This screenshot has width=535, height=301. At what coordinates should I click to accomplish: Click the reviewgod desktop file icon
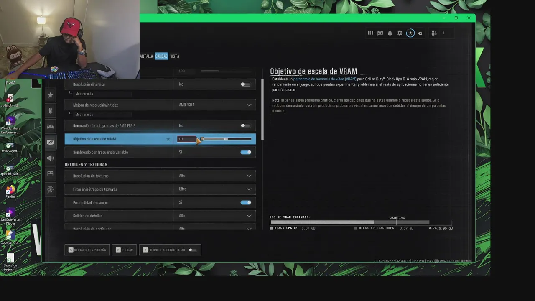(10, 148)
